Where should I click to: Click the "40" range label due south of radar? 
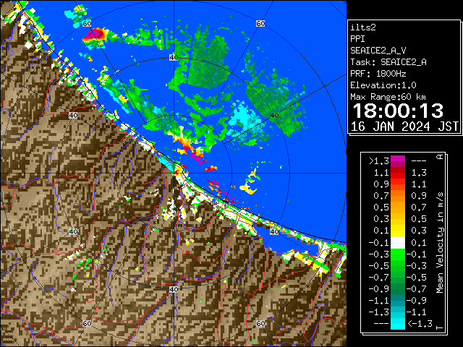pos(174,289)
